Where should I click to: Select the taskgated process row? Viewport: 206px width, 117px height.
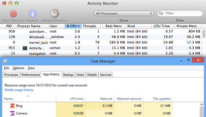(101, 54)
